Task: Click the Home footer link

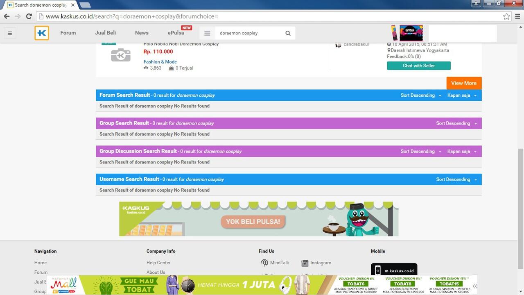Action: click(x=41, y=263)
